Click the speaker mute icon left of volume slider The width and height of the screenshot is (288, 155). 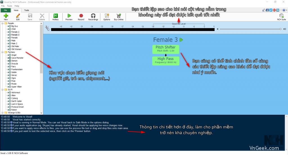(217, 29)
